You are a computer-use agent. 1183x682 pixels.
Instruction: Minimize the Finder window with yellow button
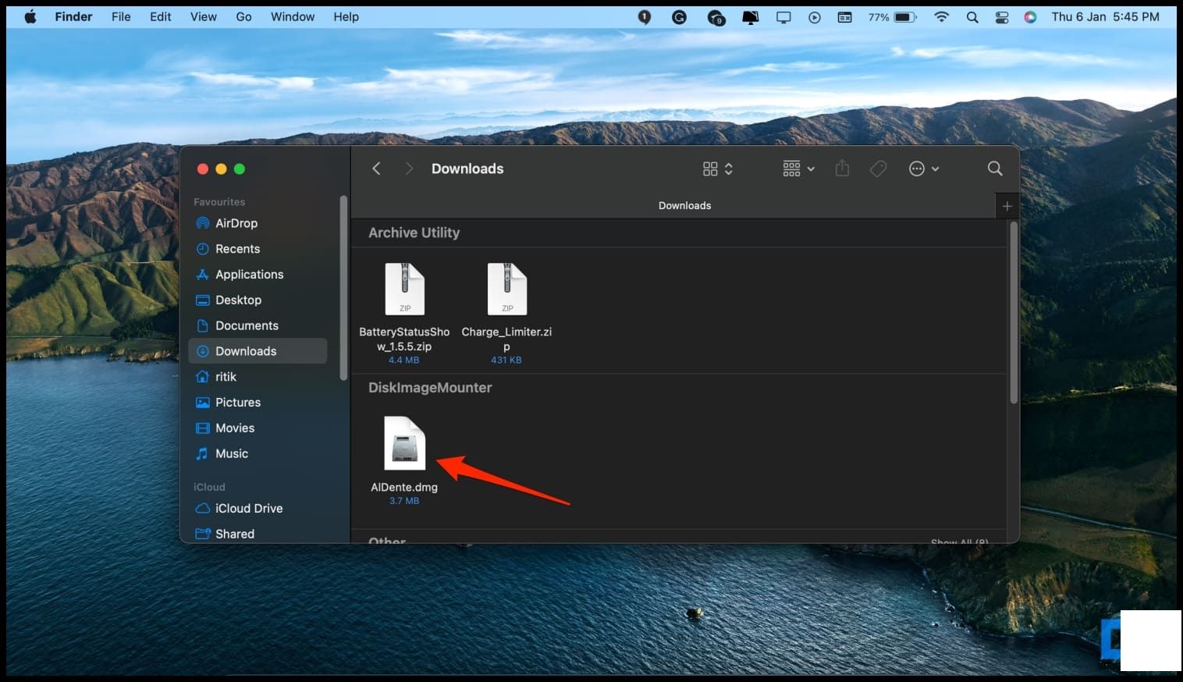point(221,169)
